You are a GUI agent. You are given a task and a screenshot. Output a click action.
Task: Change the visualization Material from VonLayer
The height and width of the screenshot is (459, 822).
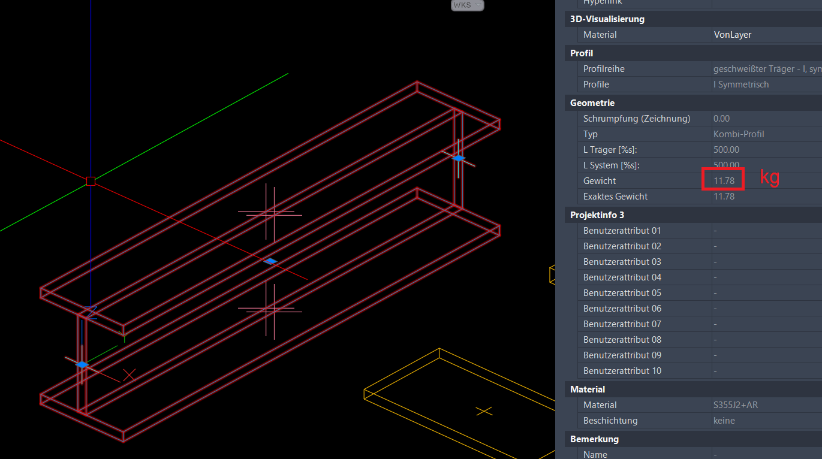pos(749,34)
